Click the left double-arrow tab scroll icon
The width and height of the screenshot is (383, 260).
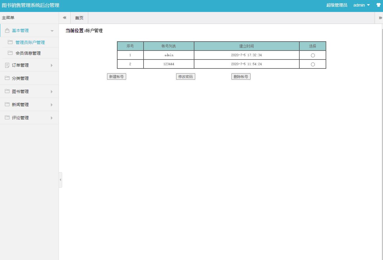coord(64,18)
